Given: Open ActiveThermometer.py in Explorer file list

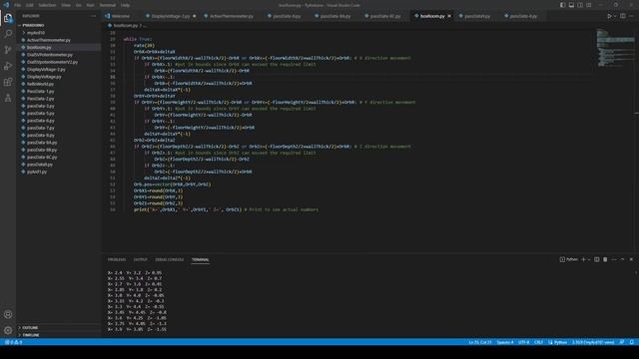Looking at the screenshot, I should pos(48,40).
